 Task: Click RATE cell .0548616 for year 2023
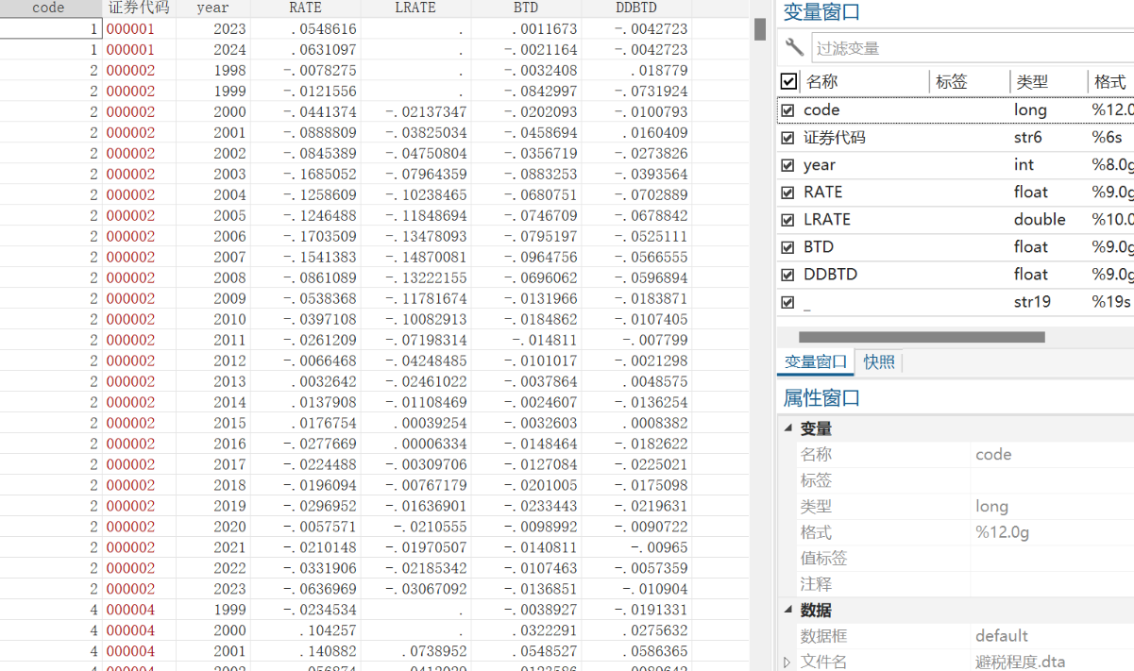[x=305, y=29]
